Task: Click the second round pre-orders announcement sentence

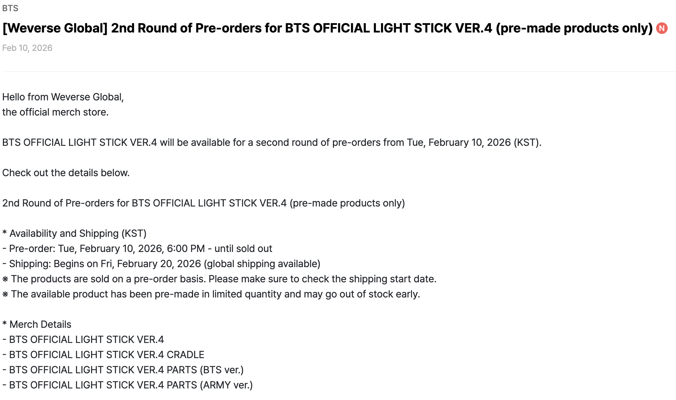Action: click(271, 143)
